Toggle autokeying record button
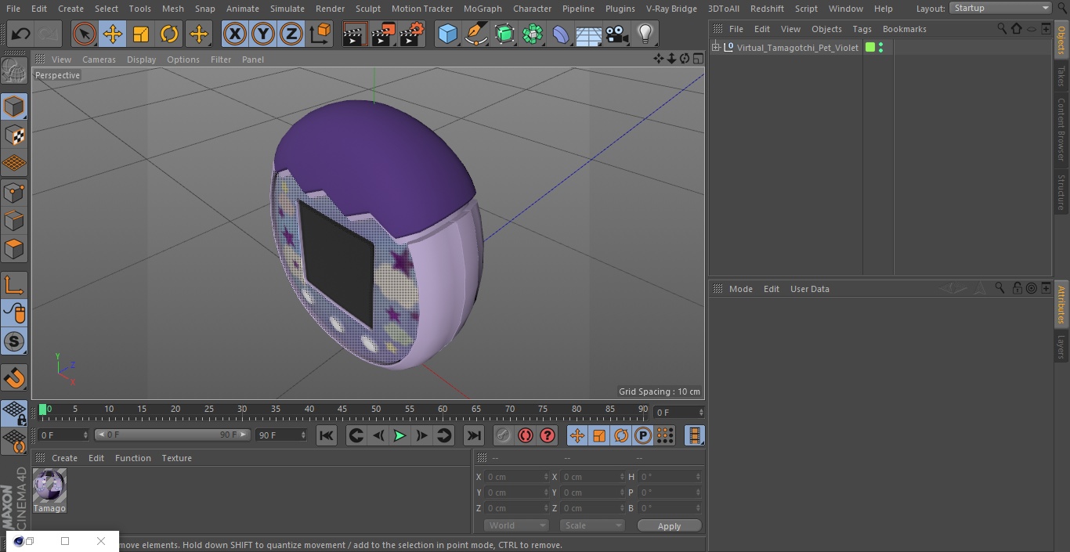This screenshot has width=1070, height=552. click(x=526, y=435)
